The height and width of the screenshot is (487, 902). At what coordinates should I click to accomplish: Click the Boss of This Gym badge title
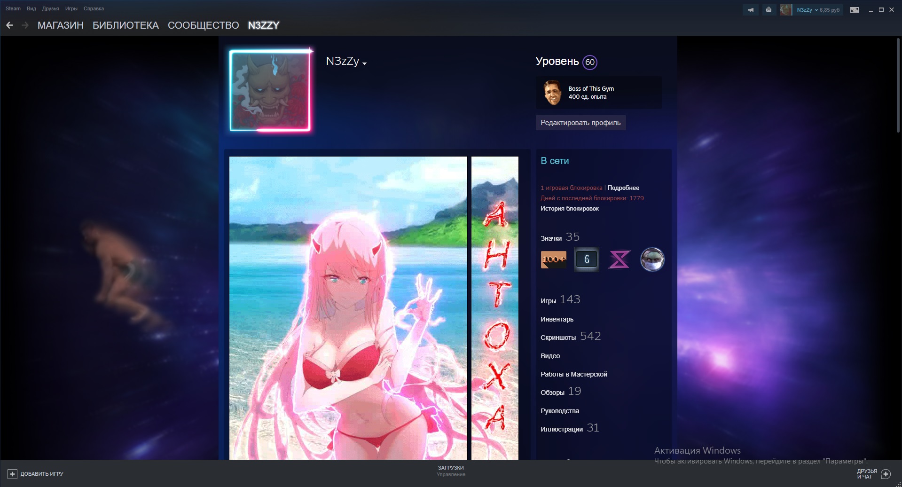[591, 88]
